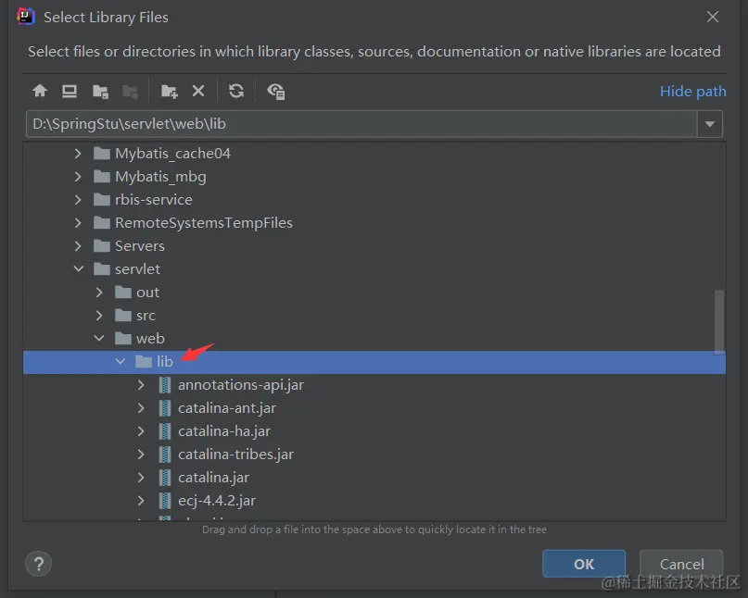The image size is (748, 598).
Task: Select the src folder name
Action: coord(146,316)
